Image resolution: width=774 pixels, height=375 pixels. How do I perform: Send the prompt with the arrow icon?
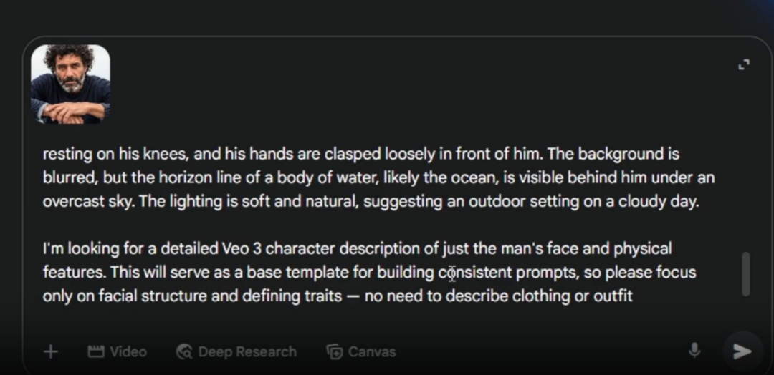point(742,351)
